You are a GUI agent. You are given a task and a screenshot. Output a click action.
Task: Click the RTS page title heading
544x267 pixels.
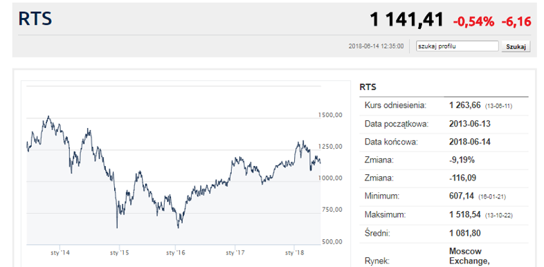[35, 19]
